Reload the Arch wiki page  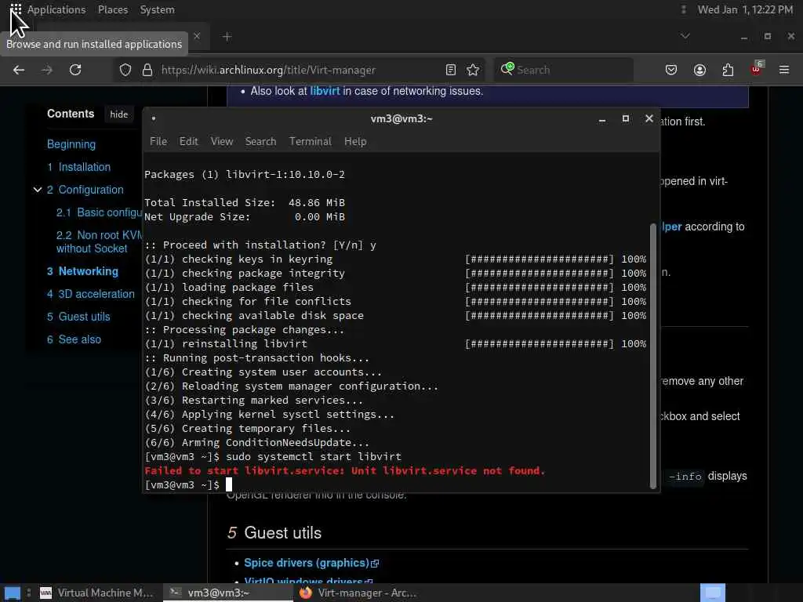point(75,70)
